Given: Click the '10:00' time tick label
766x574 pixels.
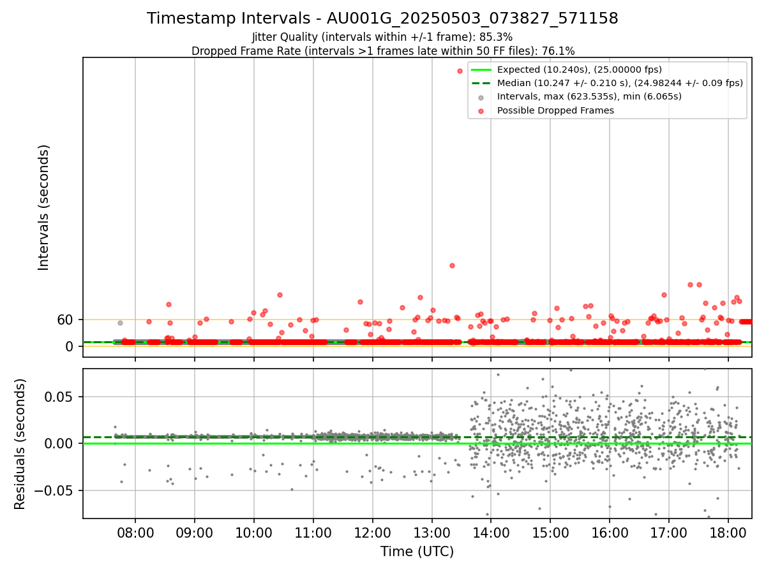Looking at the screenshot, I should coord(254,532).
